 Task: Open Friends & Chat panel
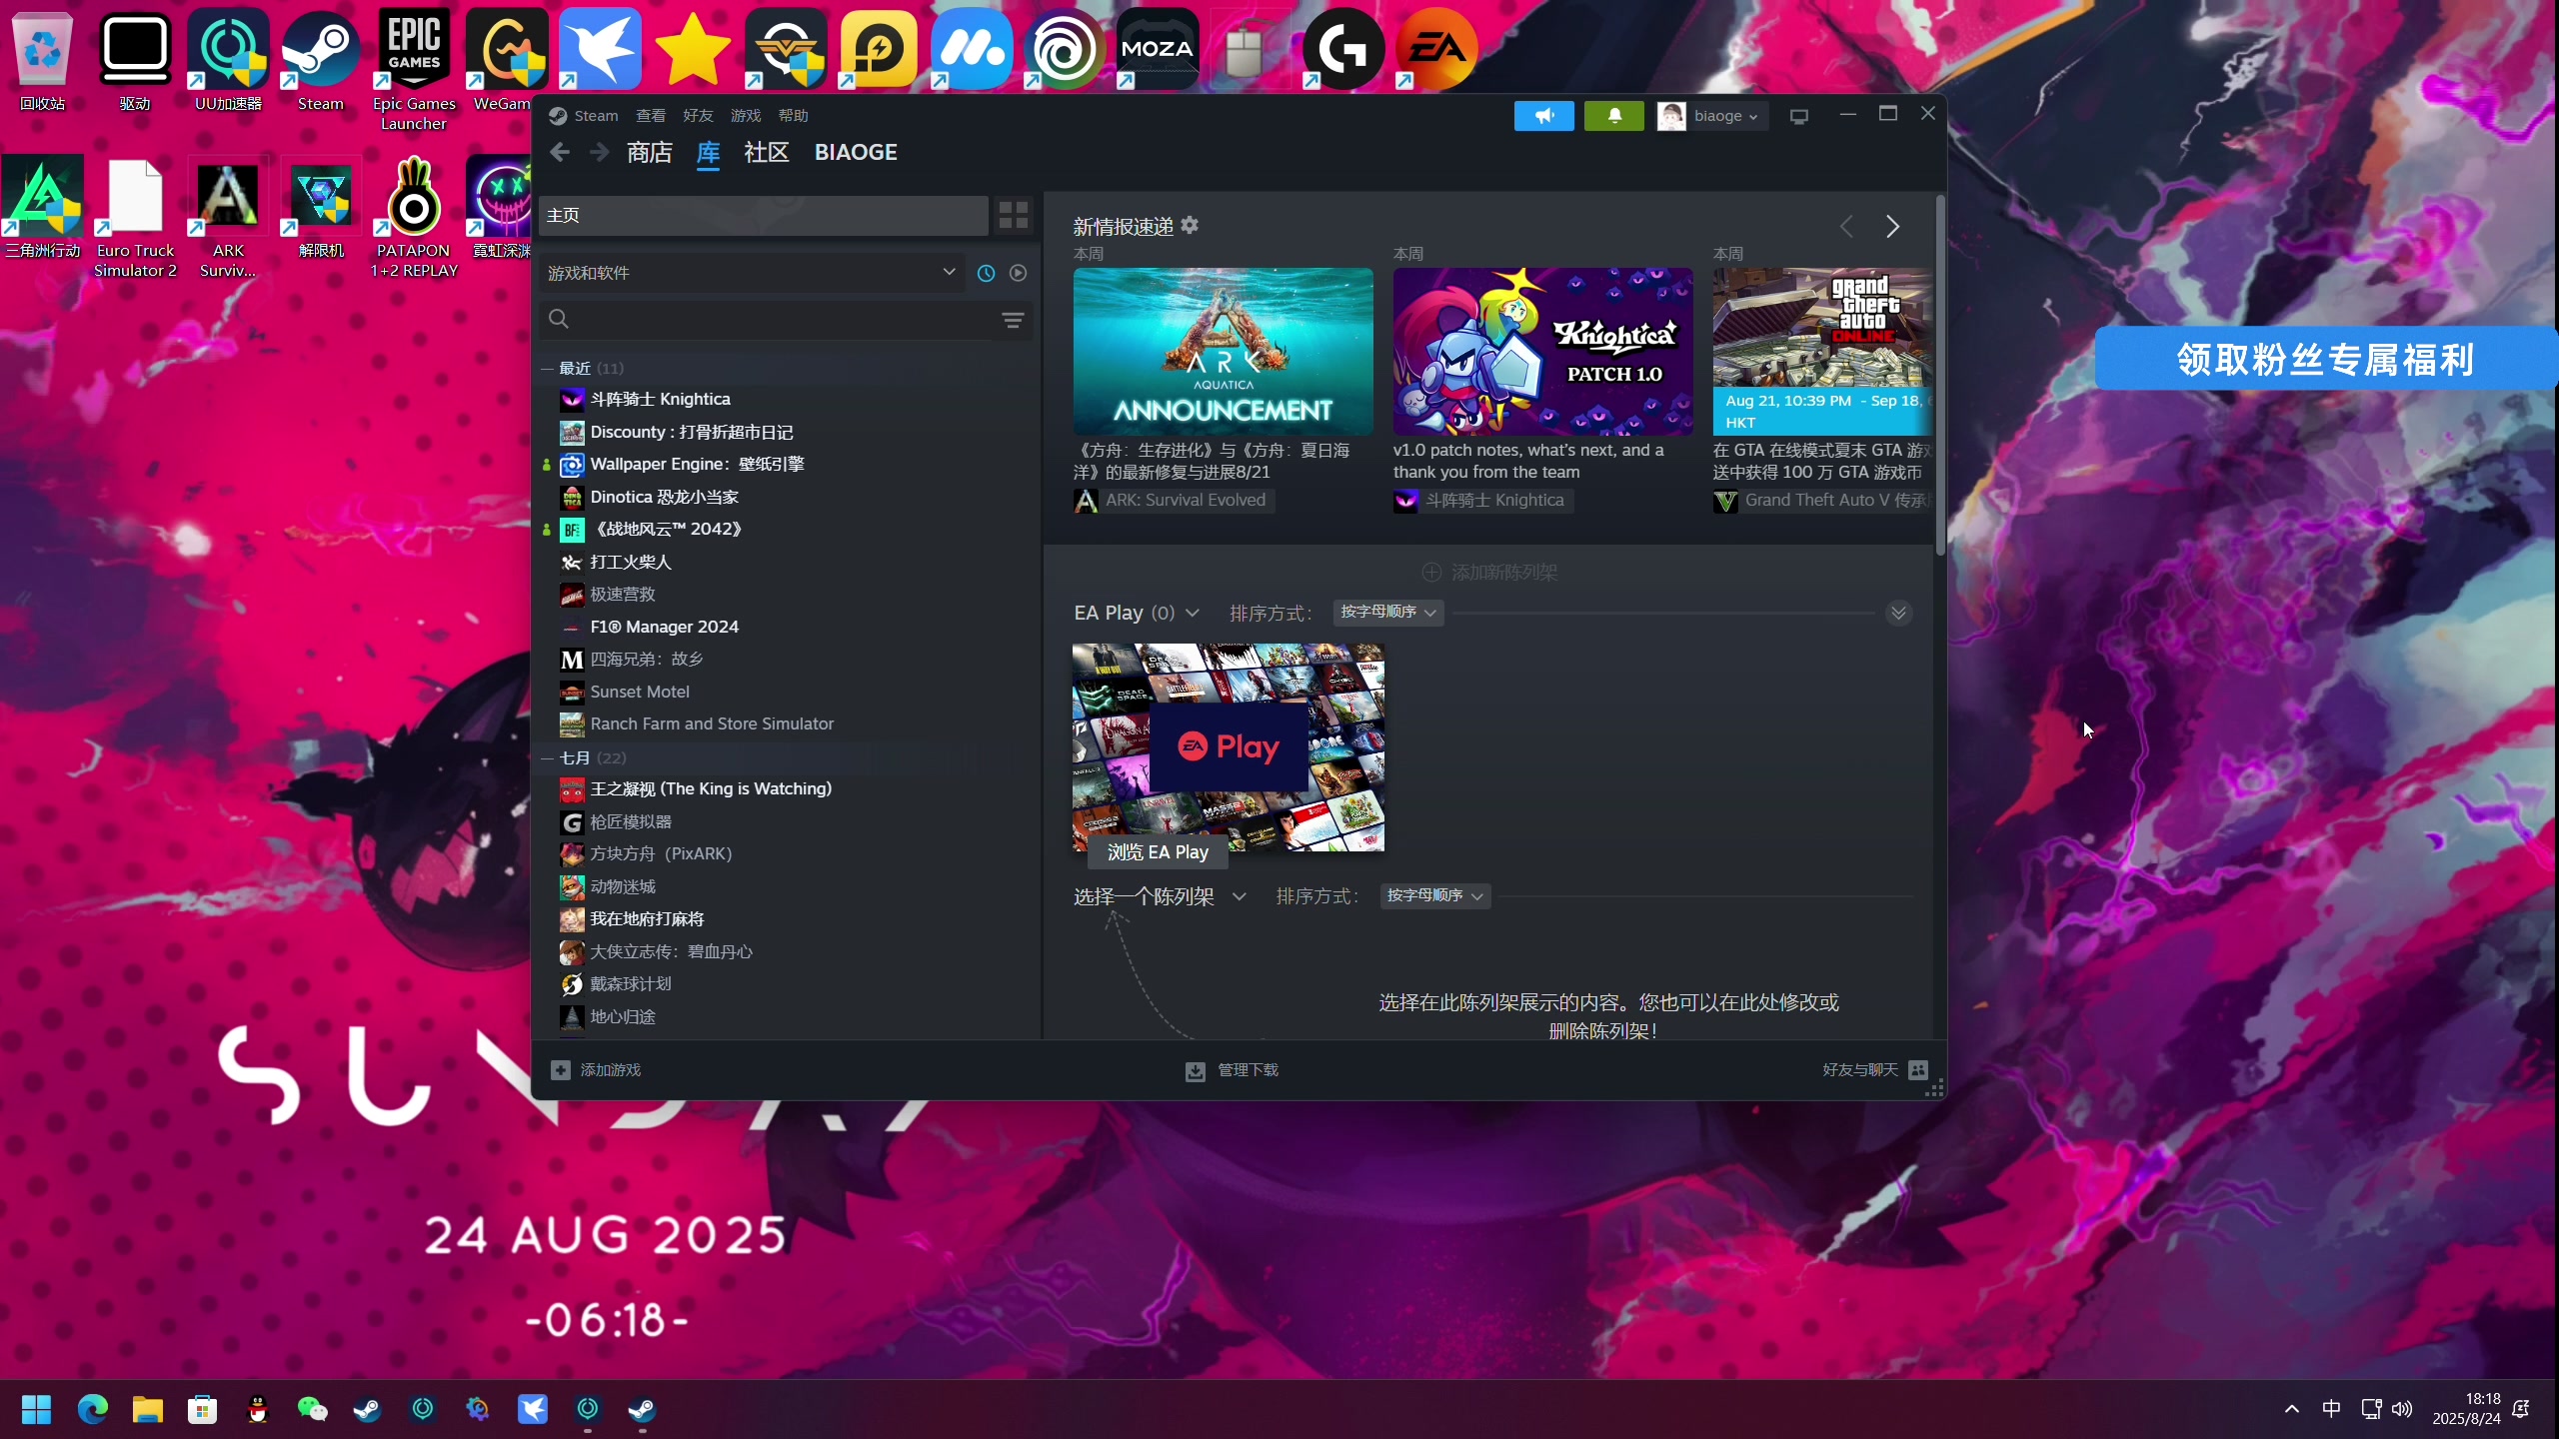click(1874, 1069)
